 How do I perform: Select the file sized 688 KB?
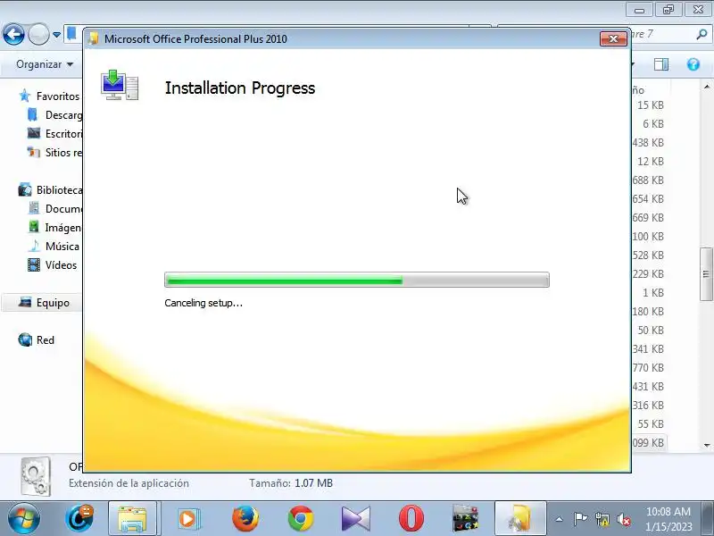(648, 180)
